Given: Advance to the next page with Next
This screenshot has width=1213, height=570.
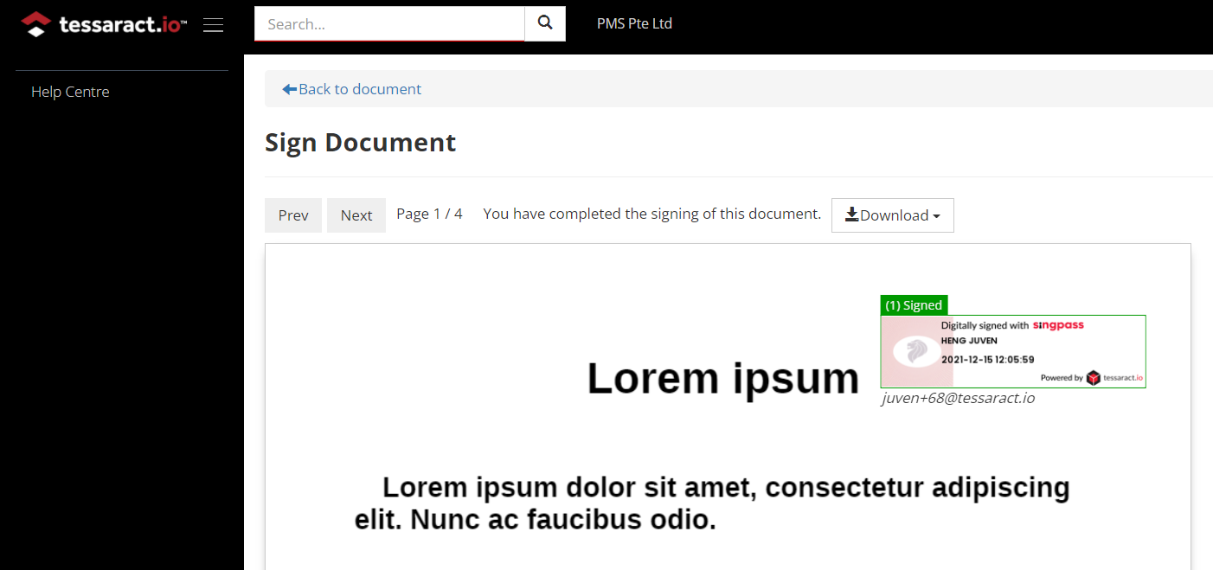Looking at the screenshot, I should (356, 215).
